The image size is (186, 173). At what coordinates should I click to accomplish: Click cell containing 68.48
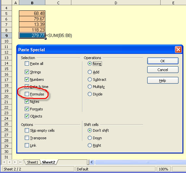pyautogui.click(x=32, y=13)
